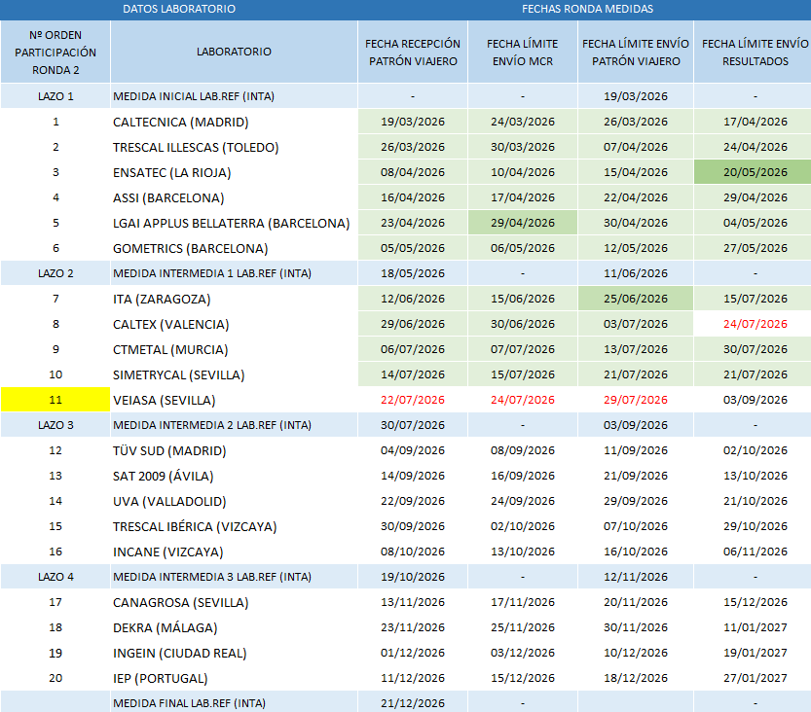Click TRESCAL IBÉRICA (VIZCAYA) cell
Image resolution: width=811 pixels, height=712 pixels.
click(234, 526)
